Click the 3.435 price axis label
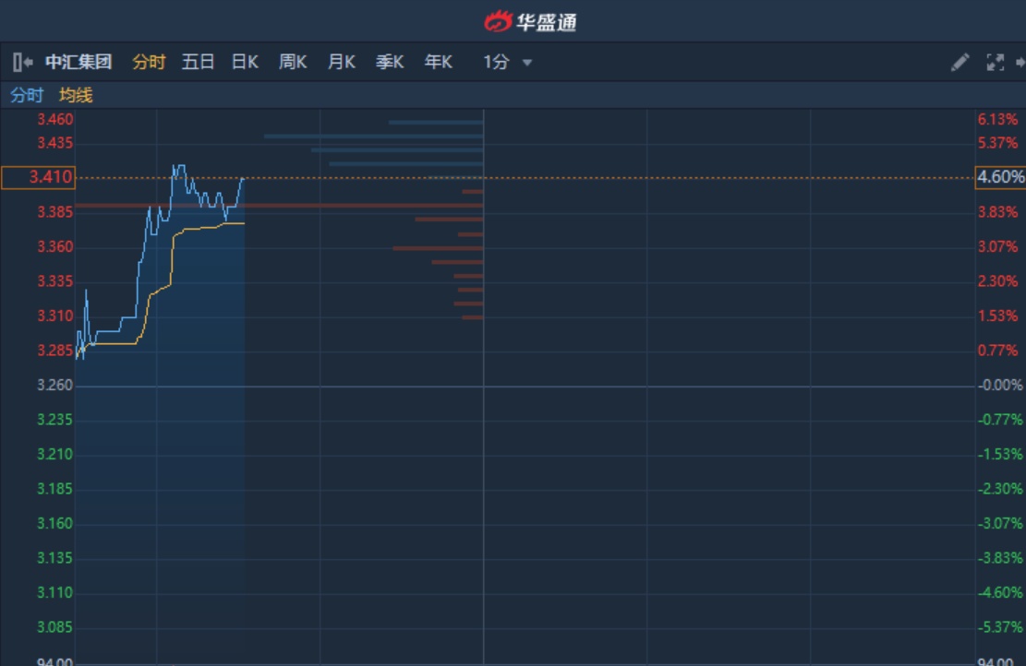1026x666 pixels. (55, 143)
